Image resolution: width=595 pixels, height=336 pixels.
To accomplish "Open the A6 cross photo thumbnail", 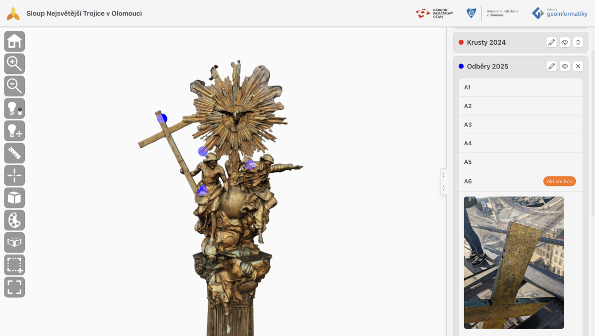I will click(514, 263).
